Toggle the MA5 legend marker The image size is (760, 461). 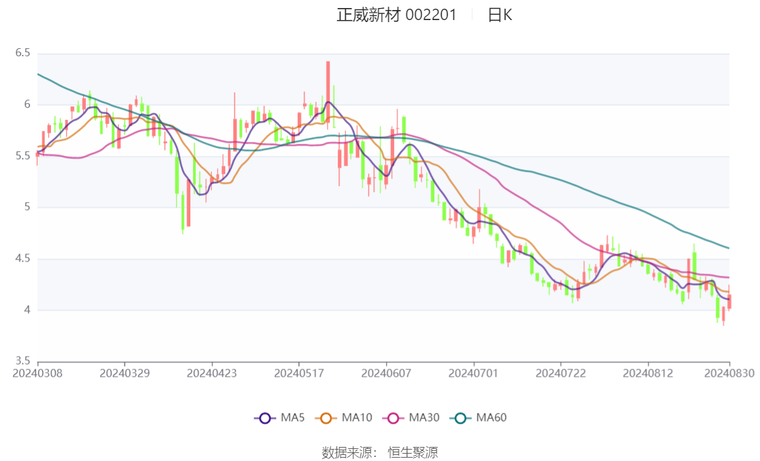tap(265, 418)
